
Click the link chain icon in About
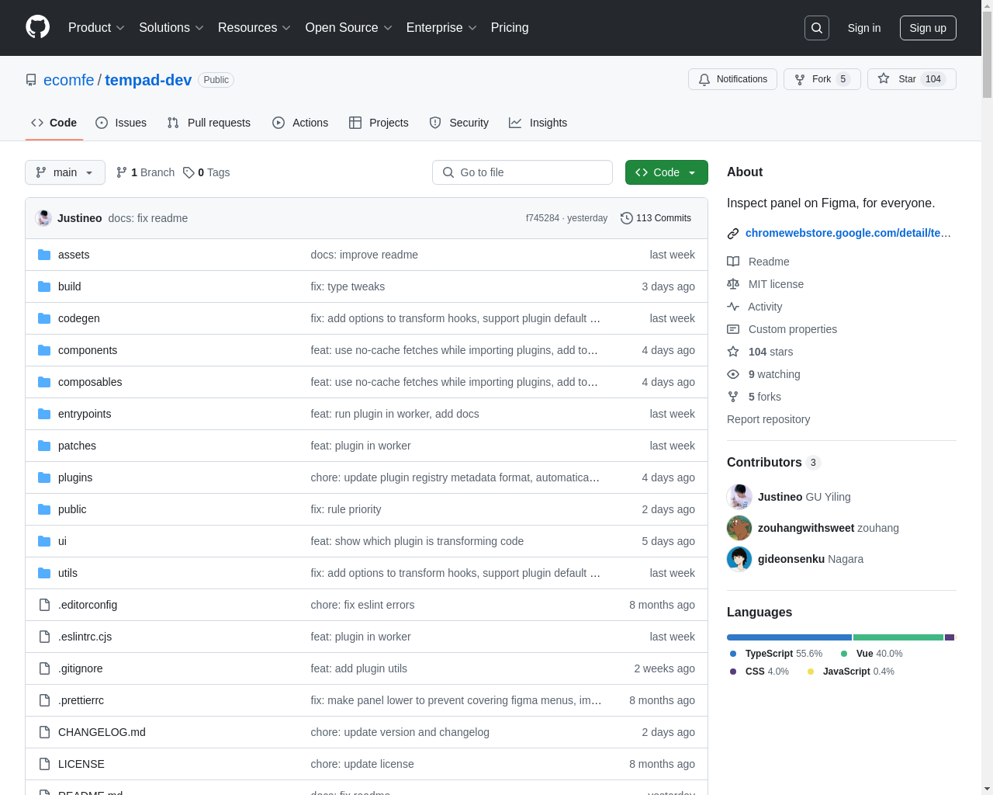(x=733, y=234)
